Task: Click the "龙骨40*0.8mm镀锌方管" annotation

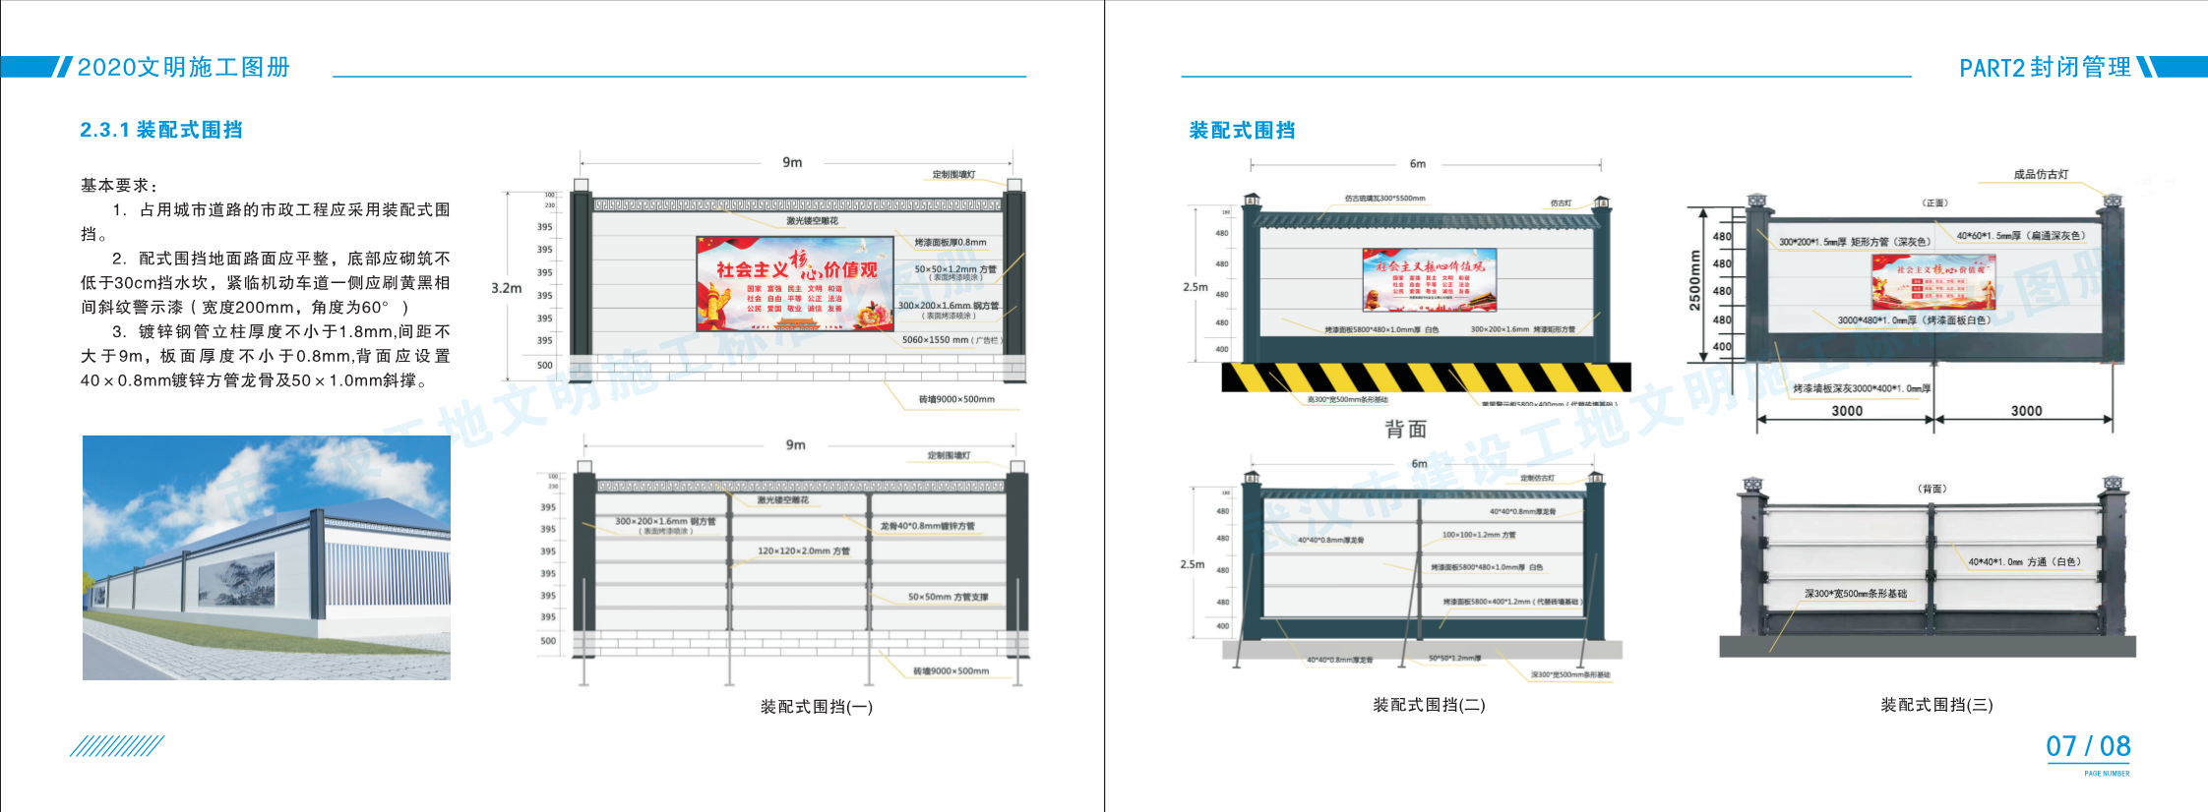Action: [x=927, y=526]
